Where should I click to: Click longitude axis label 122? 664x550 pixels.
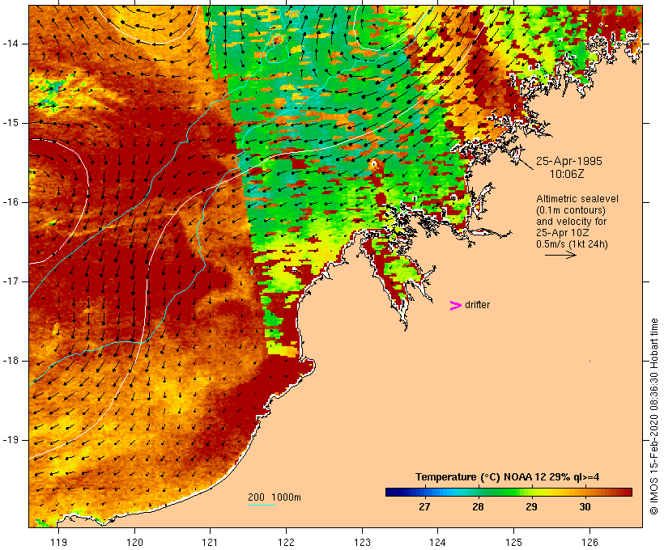click(x=287, y=542)
